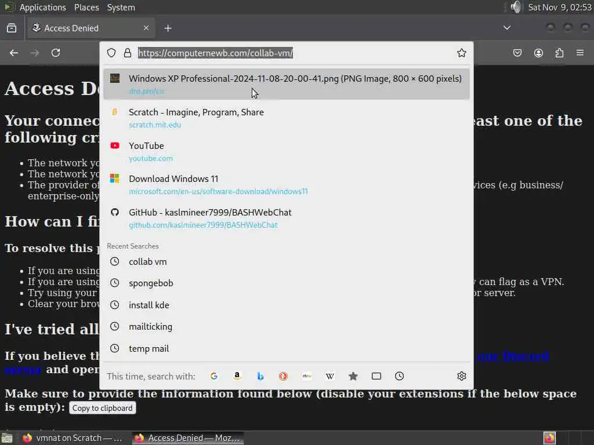This screenshot has width=594, height=445.
Task: Reload the current page
Action: click(x=56, y=53)
